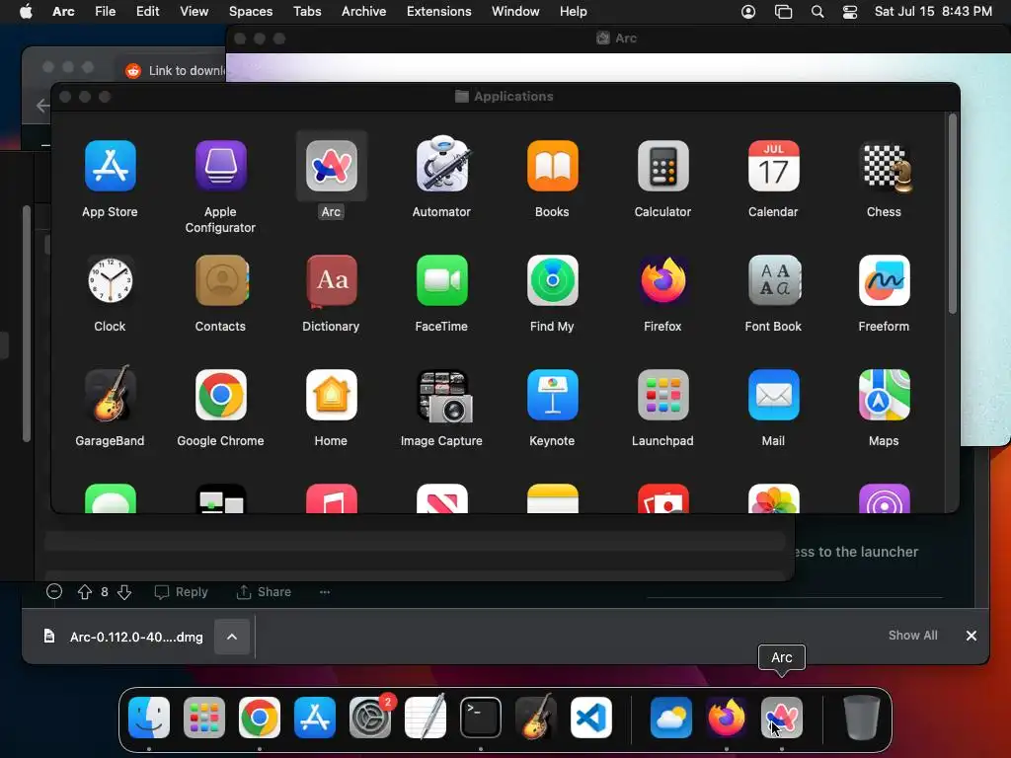
Task: Select the 'Link to downl...' Reddit tab
Action: point(175,70)
